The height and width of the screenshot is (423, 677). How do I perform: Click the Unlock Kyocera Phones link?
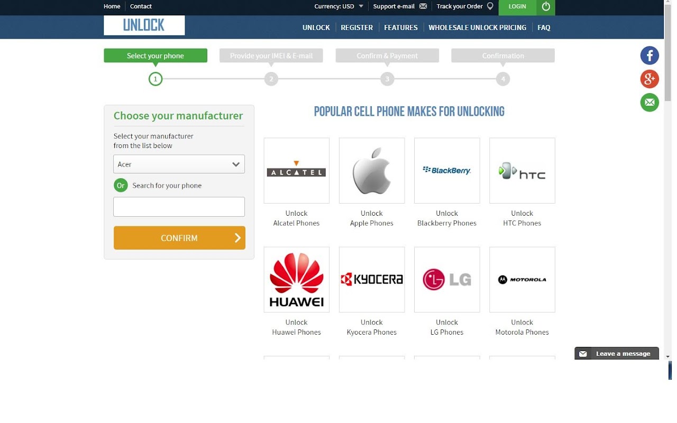[372, 327]
